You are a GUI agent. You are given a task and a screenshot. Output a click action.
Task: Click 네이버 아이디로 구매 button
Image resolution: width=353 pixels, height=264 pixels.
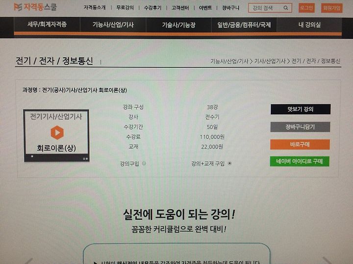300,161
